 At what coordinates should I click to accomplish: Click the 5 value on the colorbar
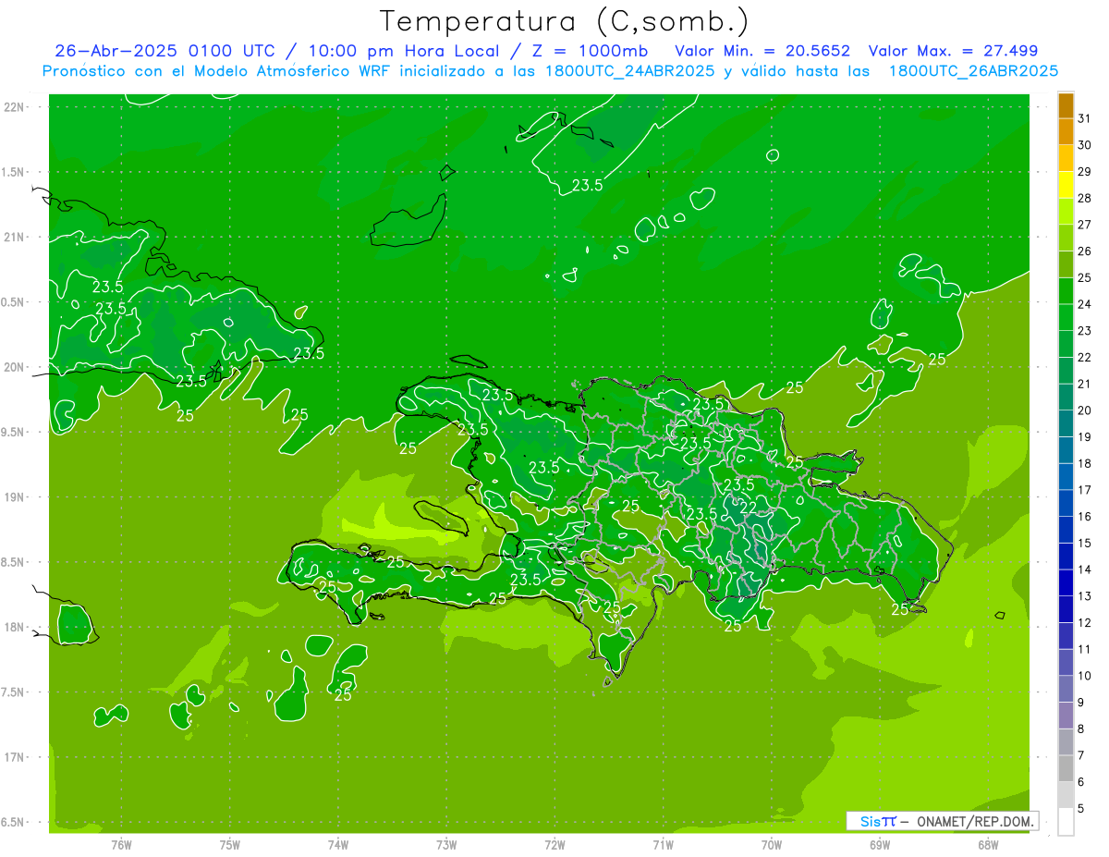click(x=1081, y=809)
